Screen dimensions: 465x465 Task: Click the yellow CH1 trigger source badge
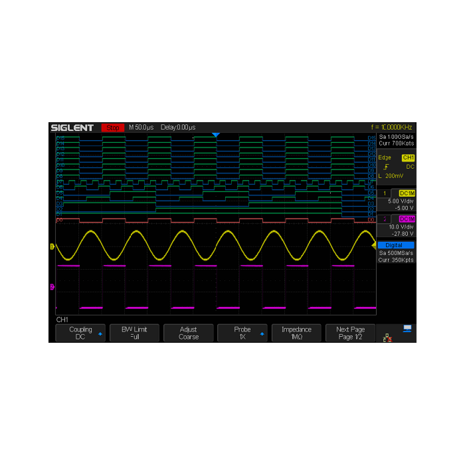click(408, 157)
